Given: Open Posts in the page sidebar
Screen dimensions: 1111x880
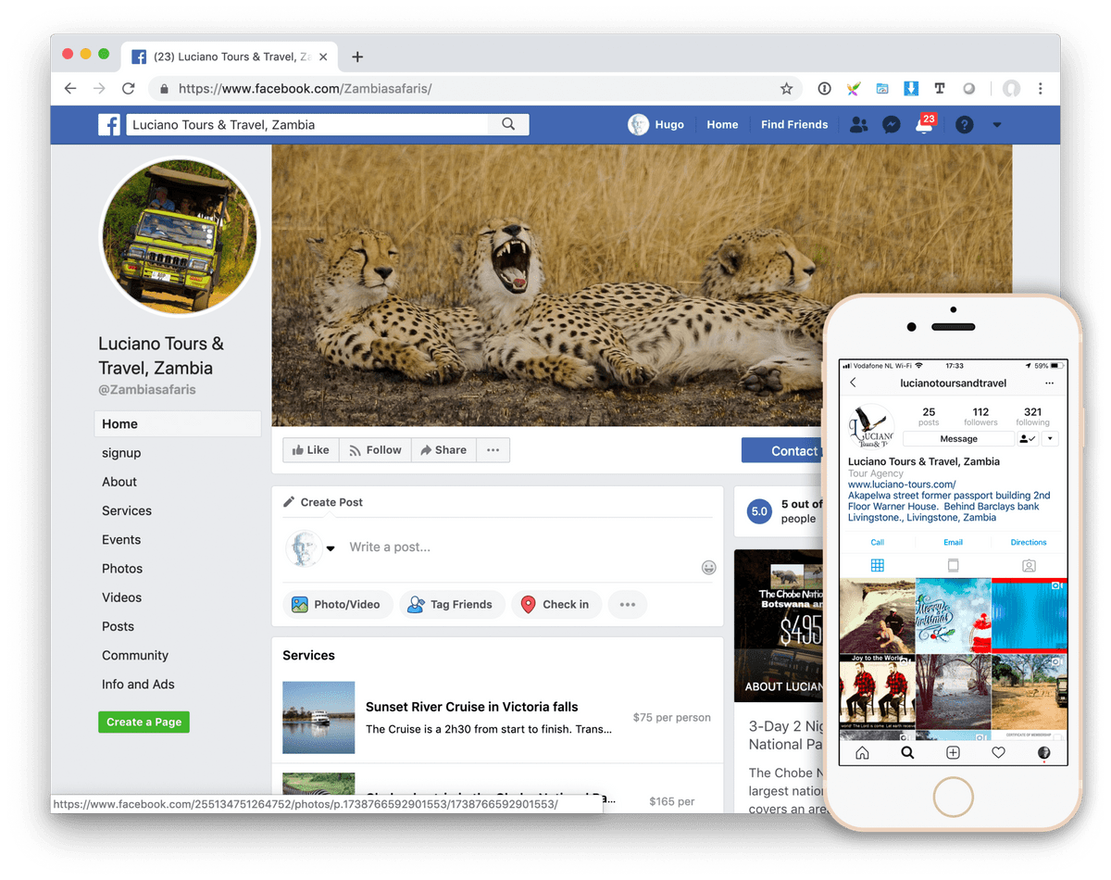Looking at the screenshot, I should coord(118,626).
